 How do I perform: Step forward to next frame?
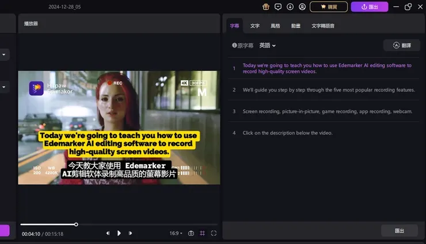(131, 233)
